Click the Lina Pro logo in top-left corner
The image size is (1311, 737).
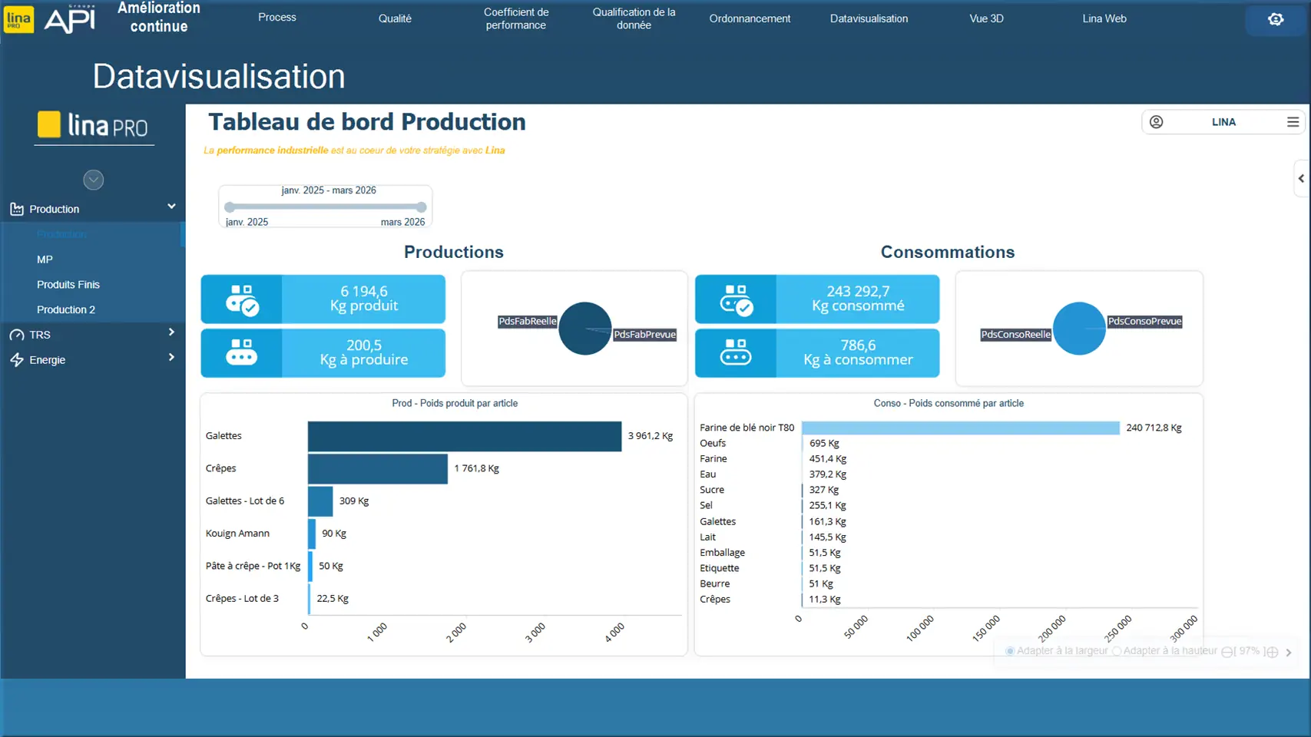tap(18, 18)
